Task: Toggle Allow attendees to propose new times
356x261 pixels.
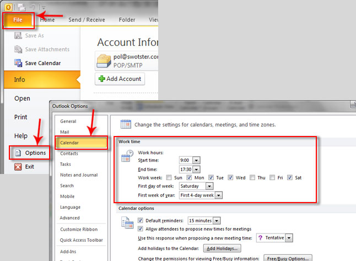Action: [x=141, y=229]
